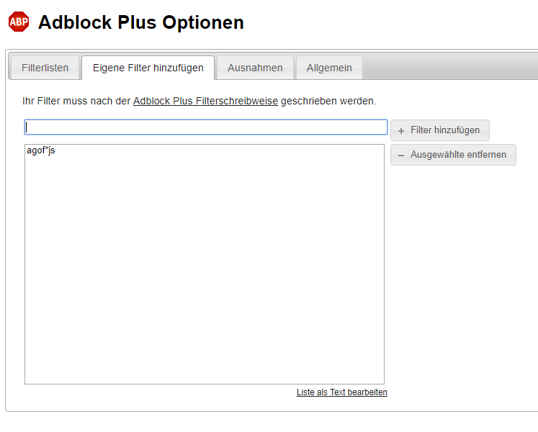Switch to the Ausnahmen tab
This screenshot has height=432, width=538.
[x=255, y=68]
